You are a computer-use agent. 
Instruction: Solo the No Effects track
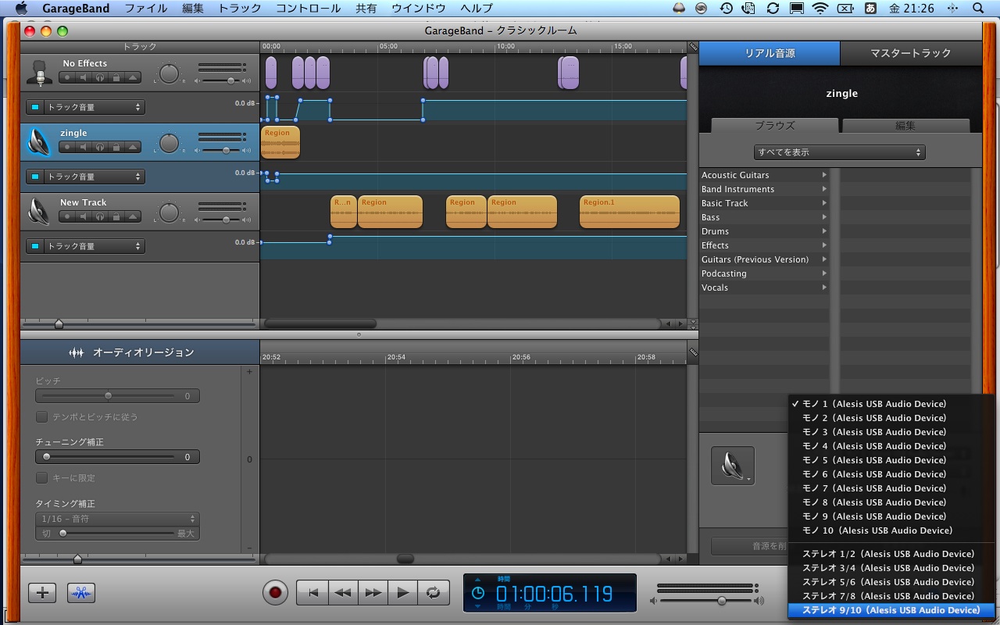point(100,77)
